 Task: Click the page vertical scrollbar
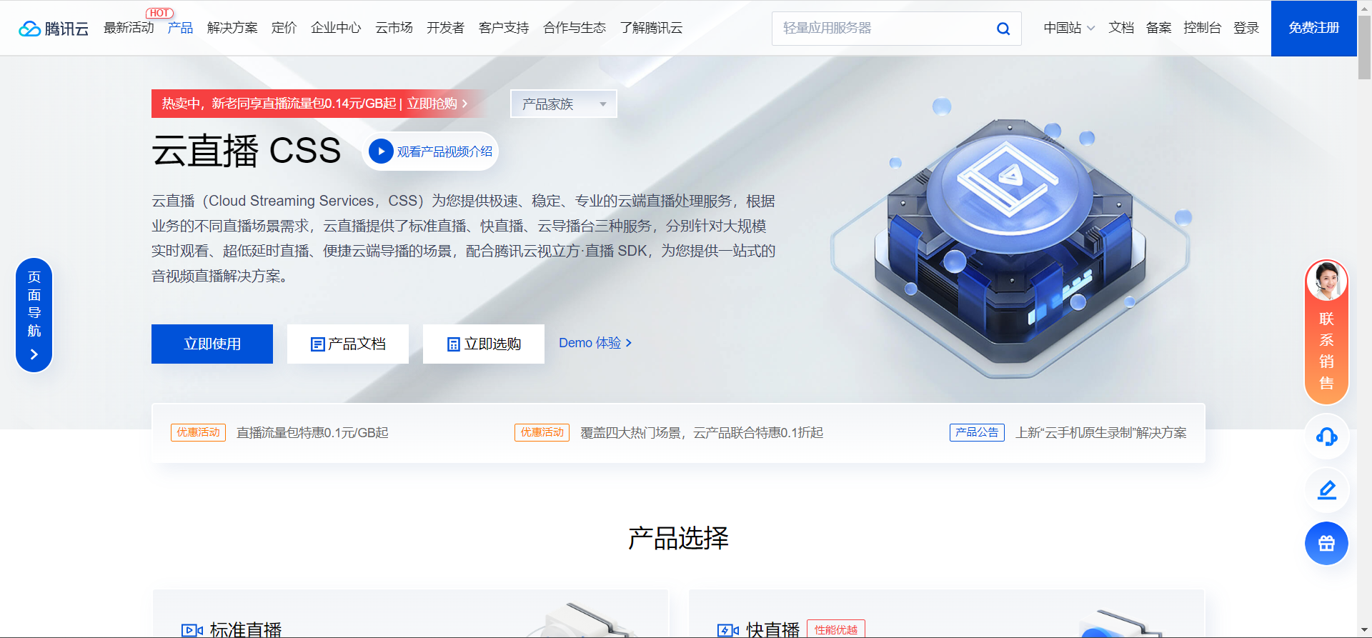tap(1364, 47)
